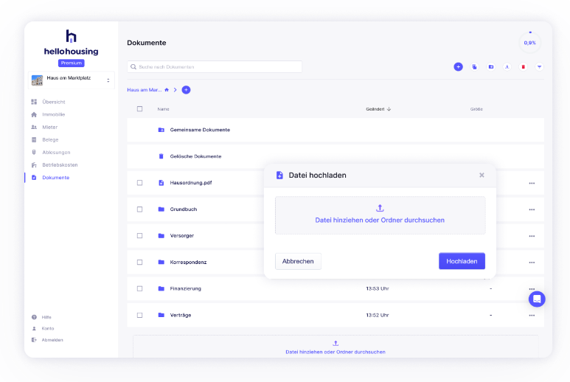Open the Mieter sidebar item
This screenshot has width=570, height=382.
click(x=49, y=127)
